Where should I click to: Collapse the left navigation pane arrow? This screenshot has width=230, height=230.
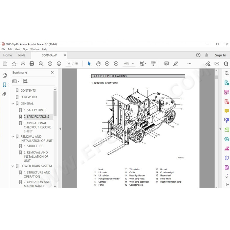pos(60,129)
